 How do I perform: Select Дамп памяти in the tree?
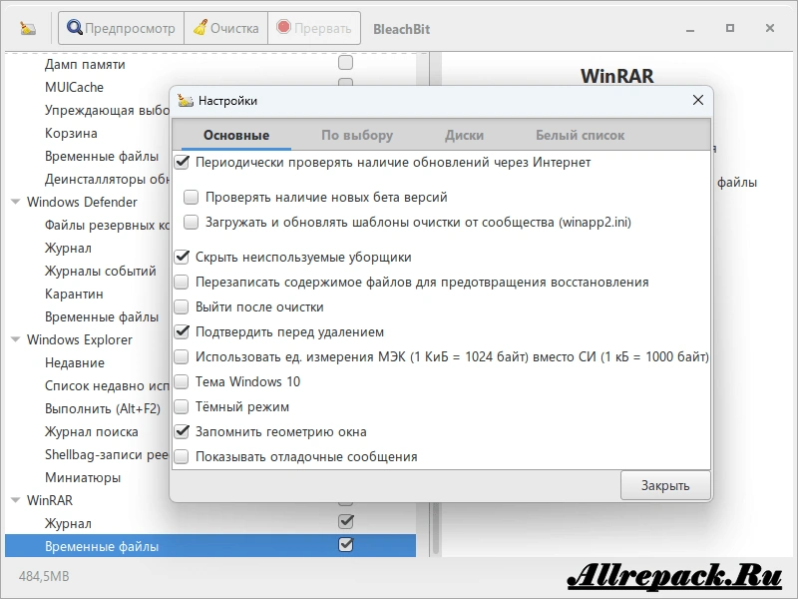[x=85, y=65]
